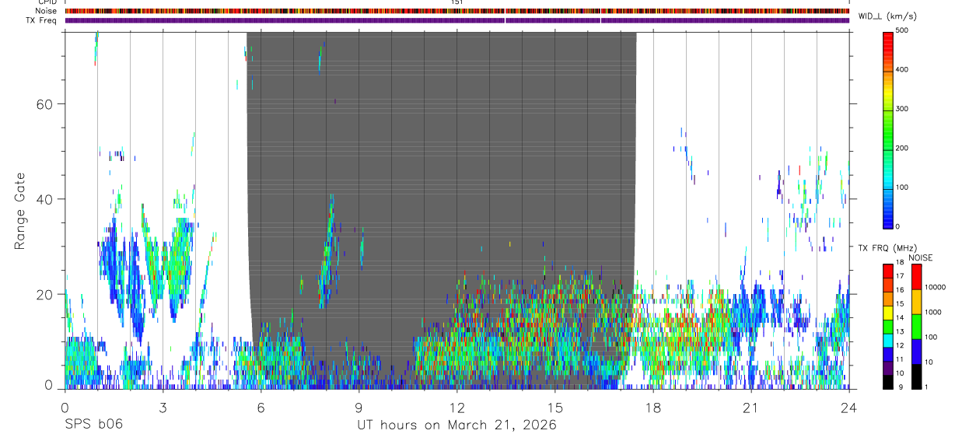The height and width of the screenshot is (441, 955).
Task: Select the Range Gate axis title
Action: 19,211
